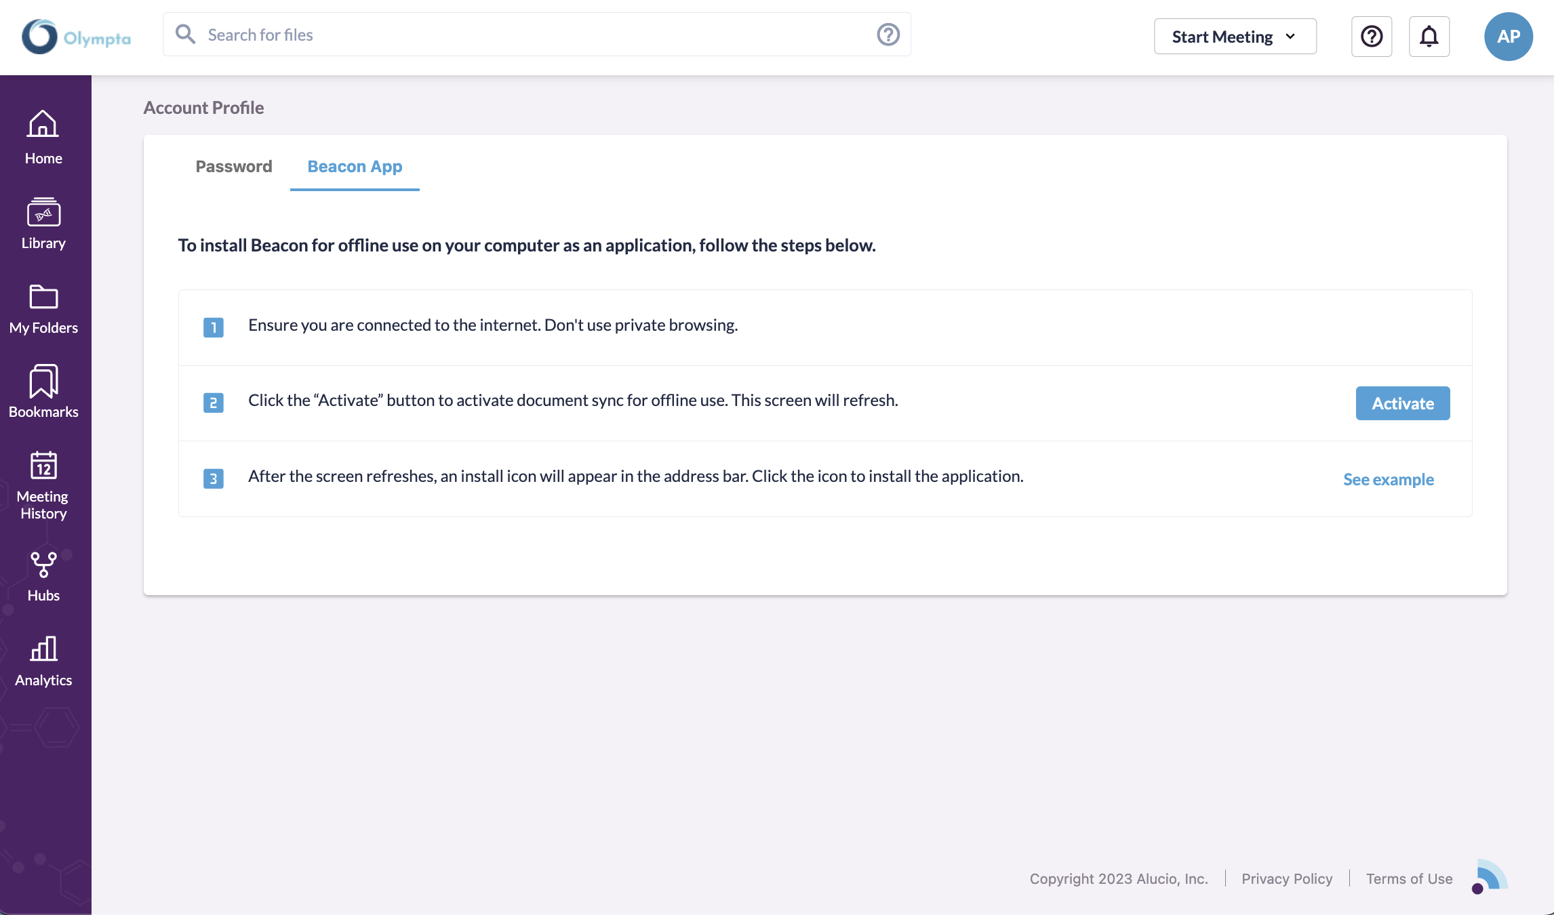The height and width of the screenshot is (915, 1554).
Task: Open the Privacy Policy link
Action: click(1287, 878)
